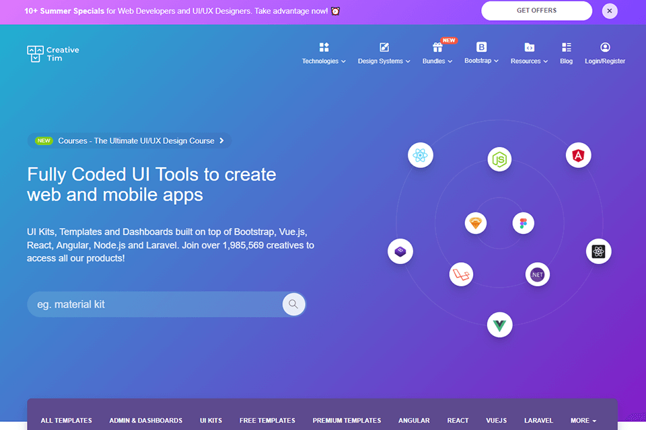
Task: Select the Node.js framework icon
Action: (499, 159)
